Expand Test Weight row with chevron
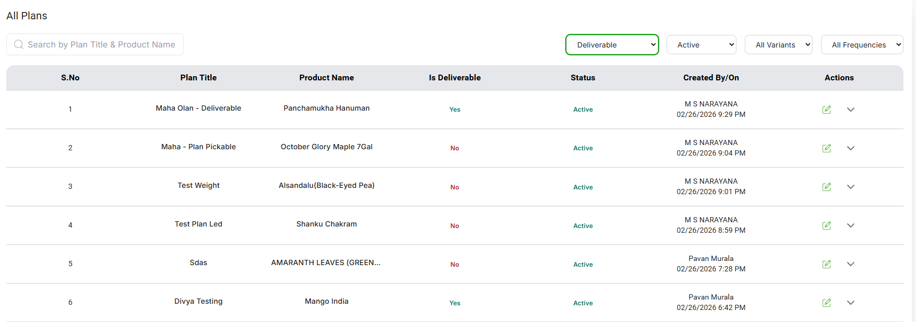Viewport: 916px width, 322px height. 850,187
